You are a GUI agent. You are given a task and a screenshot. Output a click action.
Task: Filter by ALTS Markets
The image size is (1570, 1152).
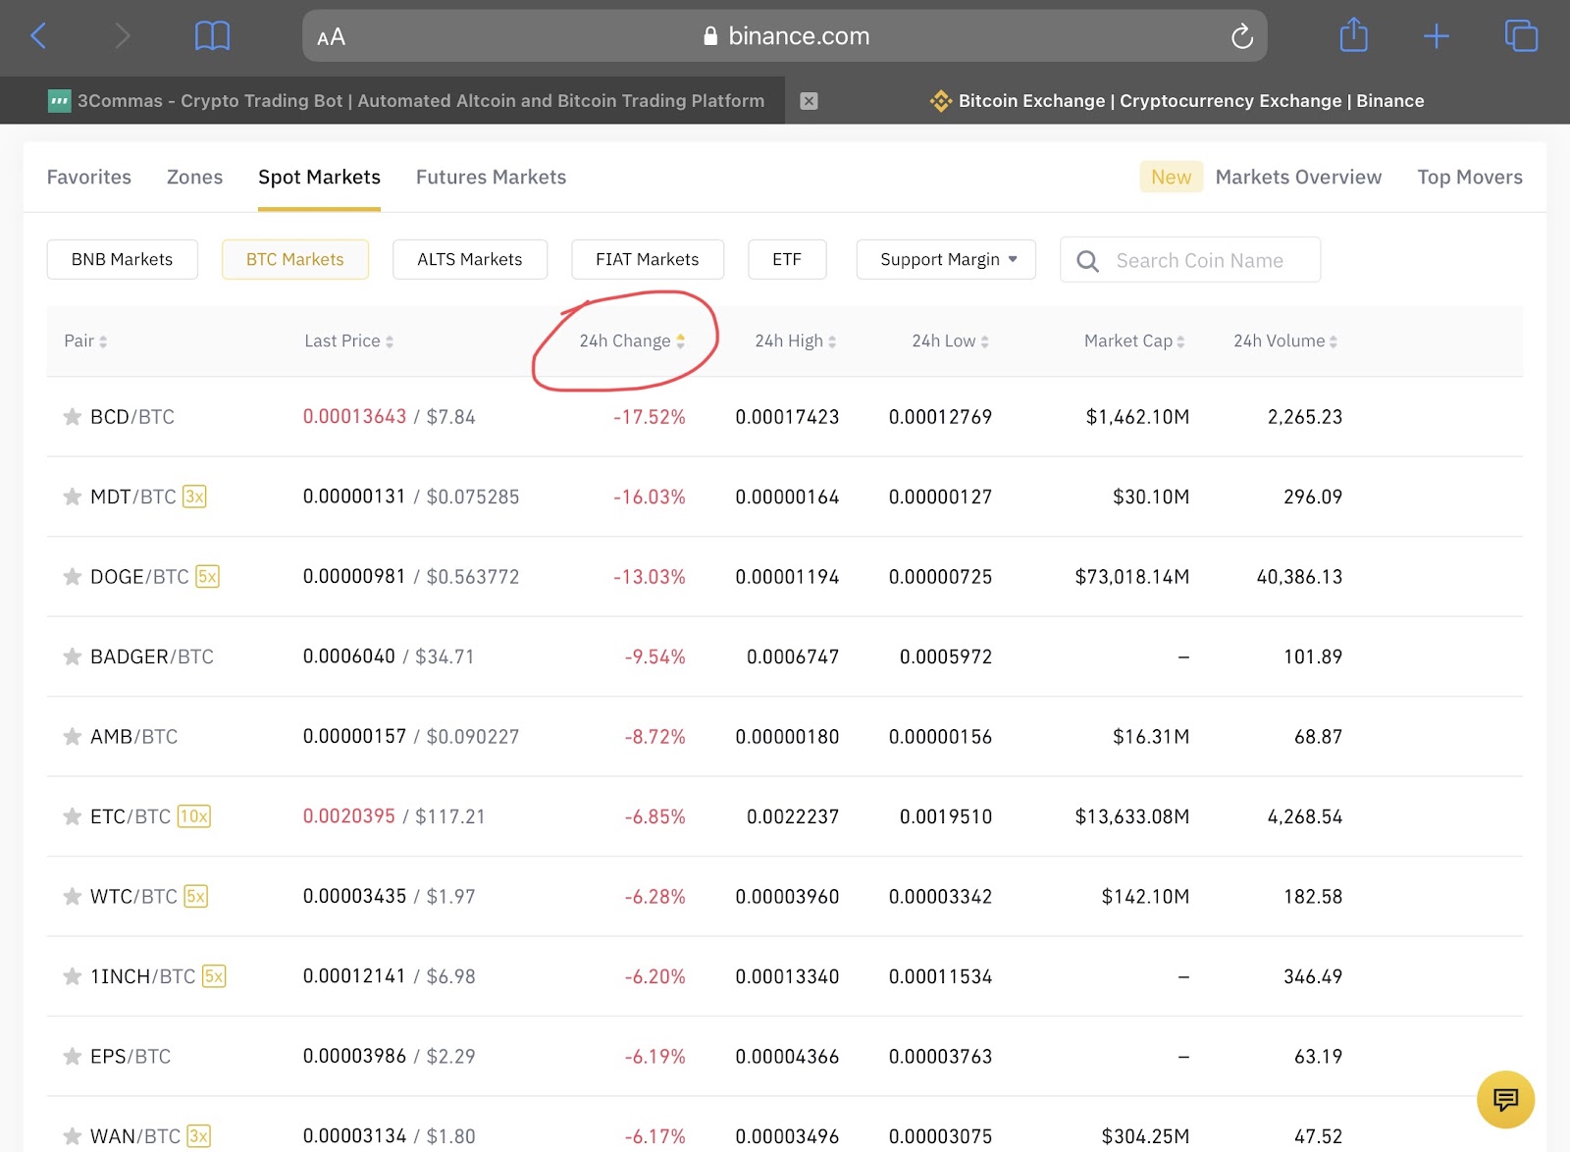click(470, 259)
